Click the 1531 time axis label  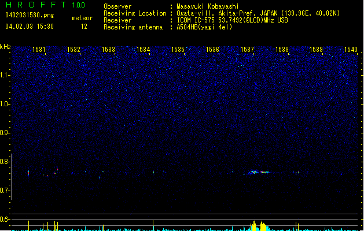point(39,49)
